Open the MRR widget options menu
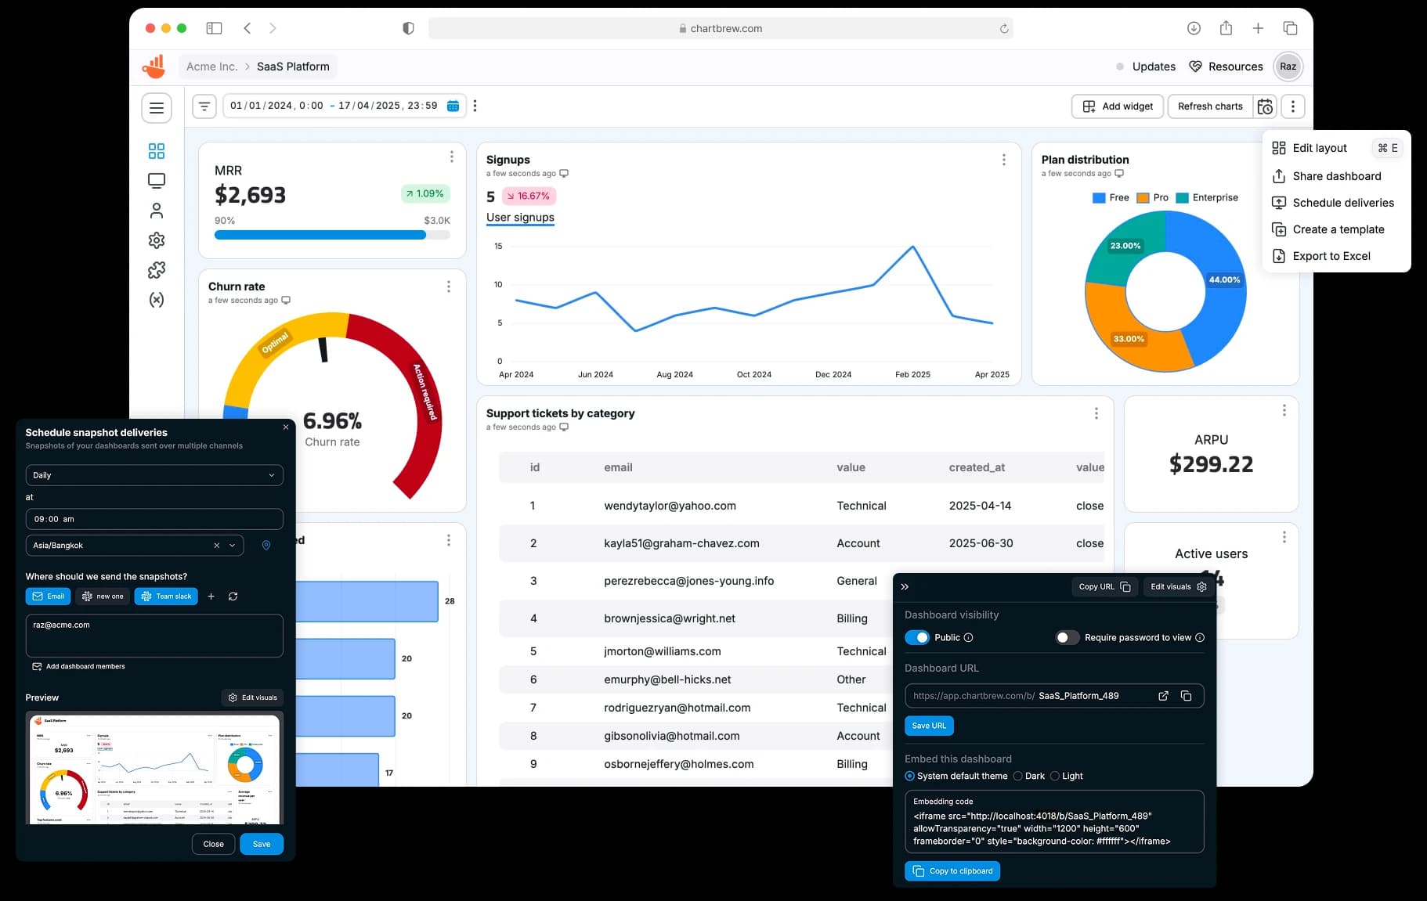Viewport: 1427px width, 901px height. tap(451, 157)
